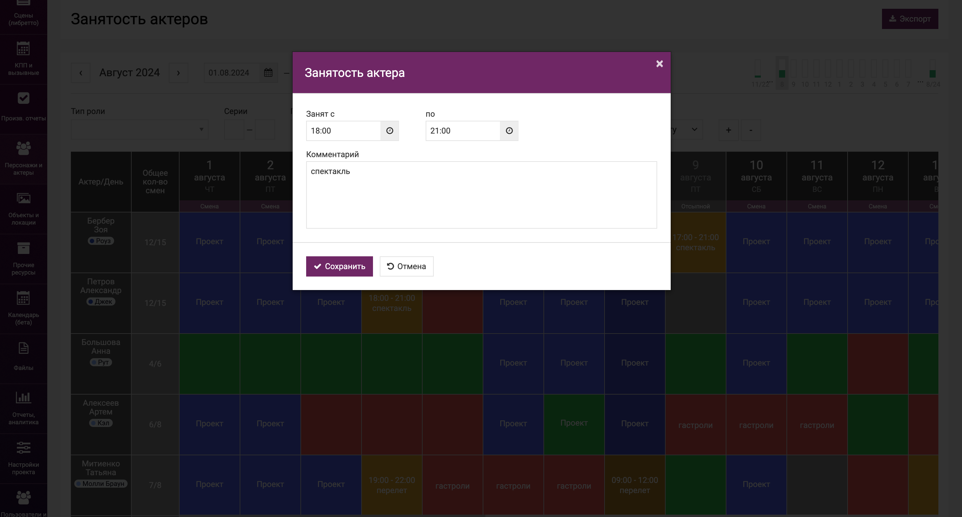Click the minus zoom button
The image size is (962, 517).
coord(751,130)
